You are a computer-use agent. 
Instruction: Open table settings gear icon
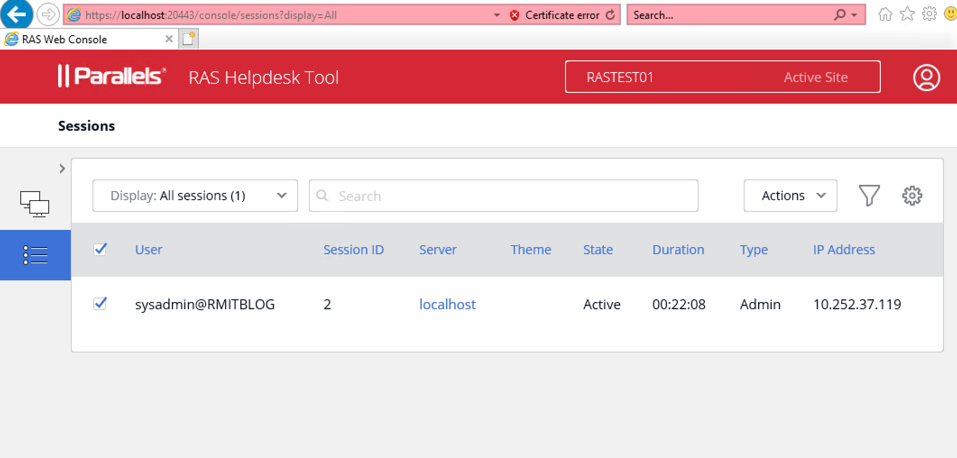[x=912, y=196]
